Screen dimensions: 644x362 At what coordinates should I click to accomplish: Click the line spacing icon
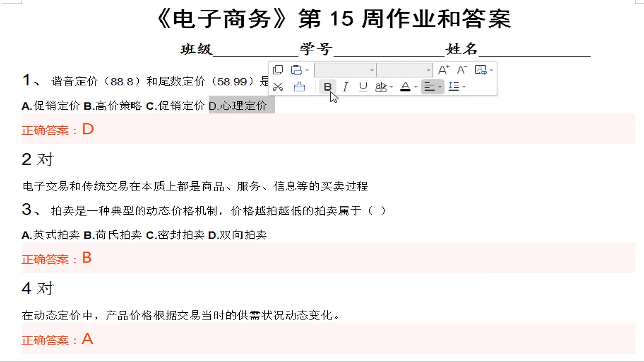(453, 86)
